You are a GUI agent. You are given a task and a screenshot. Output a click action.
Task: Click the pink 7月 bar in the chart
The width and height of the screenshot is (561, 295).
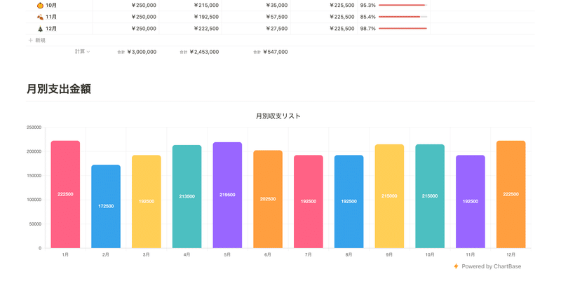coord(309,201)
